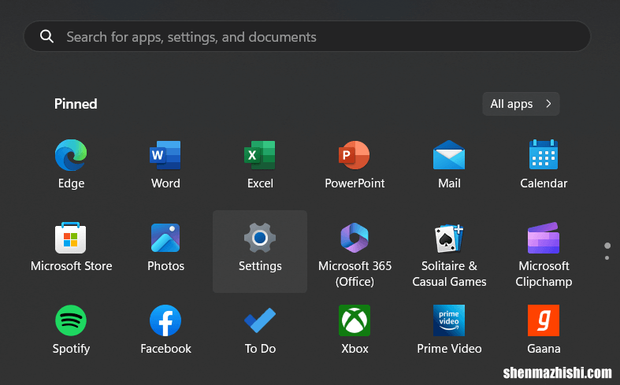Image resolution: width=620 pixels, height=385 pixels.
Task: Open the Prime Video icon
Action: click(449, 320)
